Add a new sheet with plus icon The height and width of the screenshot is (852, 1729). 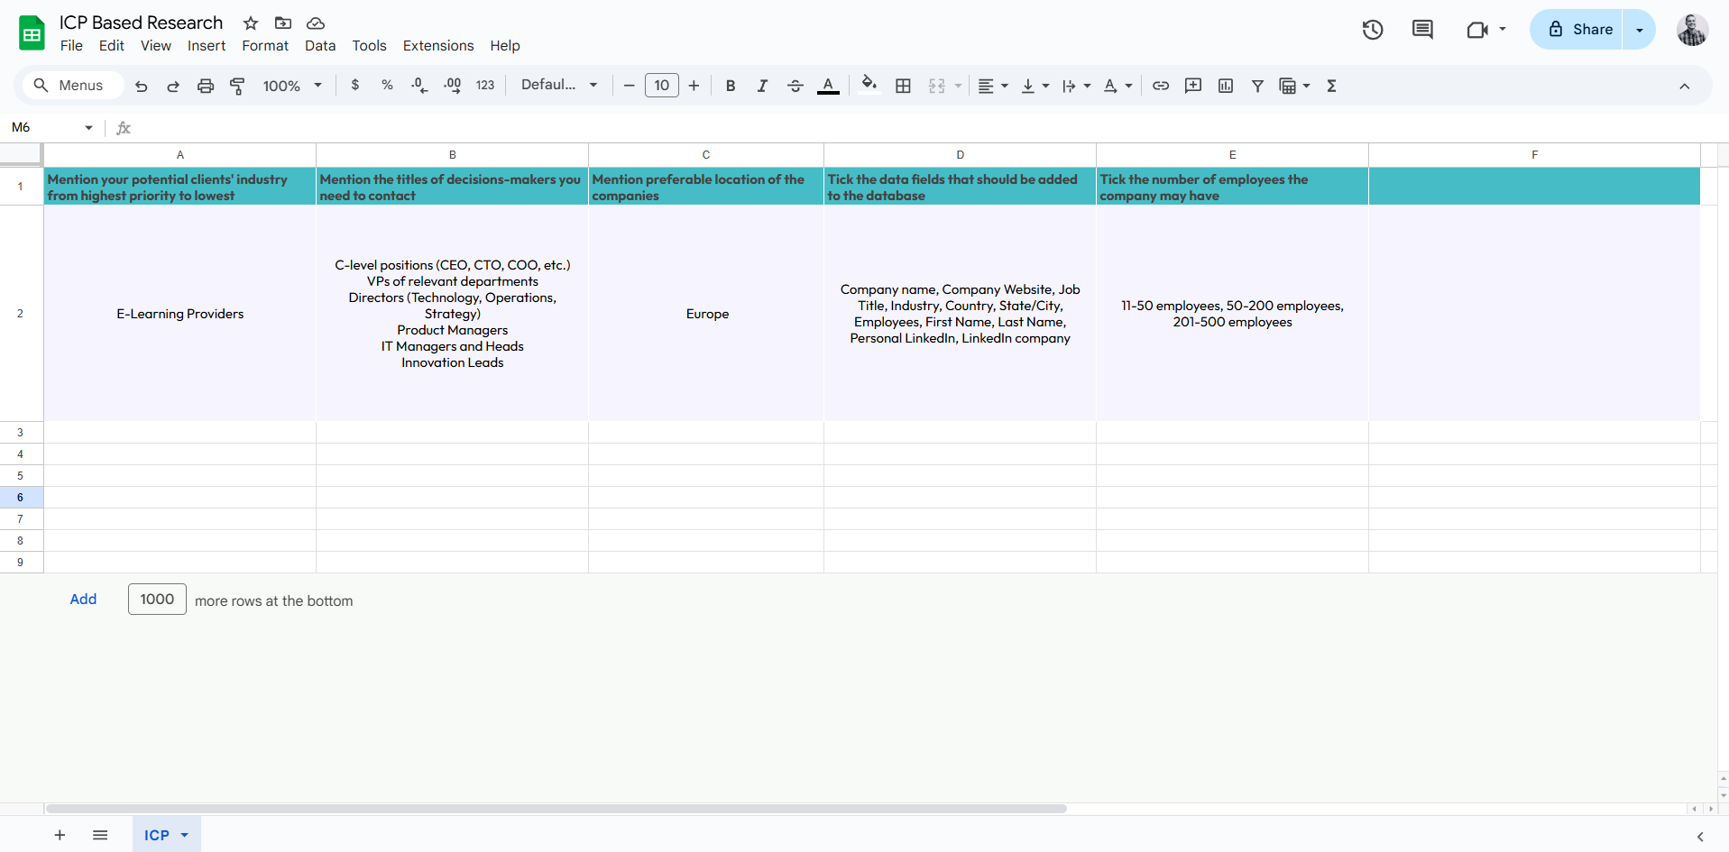(x=60, y=835)
